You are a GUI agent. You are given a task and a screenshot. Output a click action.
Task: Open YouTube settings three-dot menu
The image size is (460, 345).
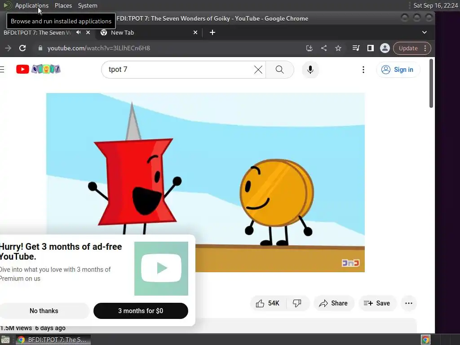[x=363, y=70]
